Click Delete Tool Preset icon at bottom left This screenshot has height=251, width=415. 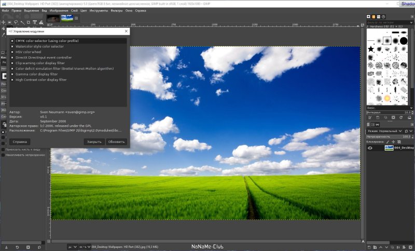(x=28, y=247)
